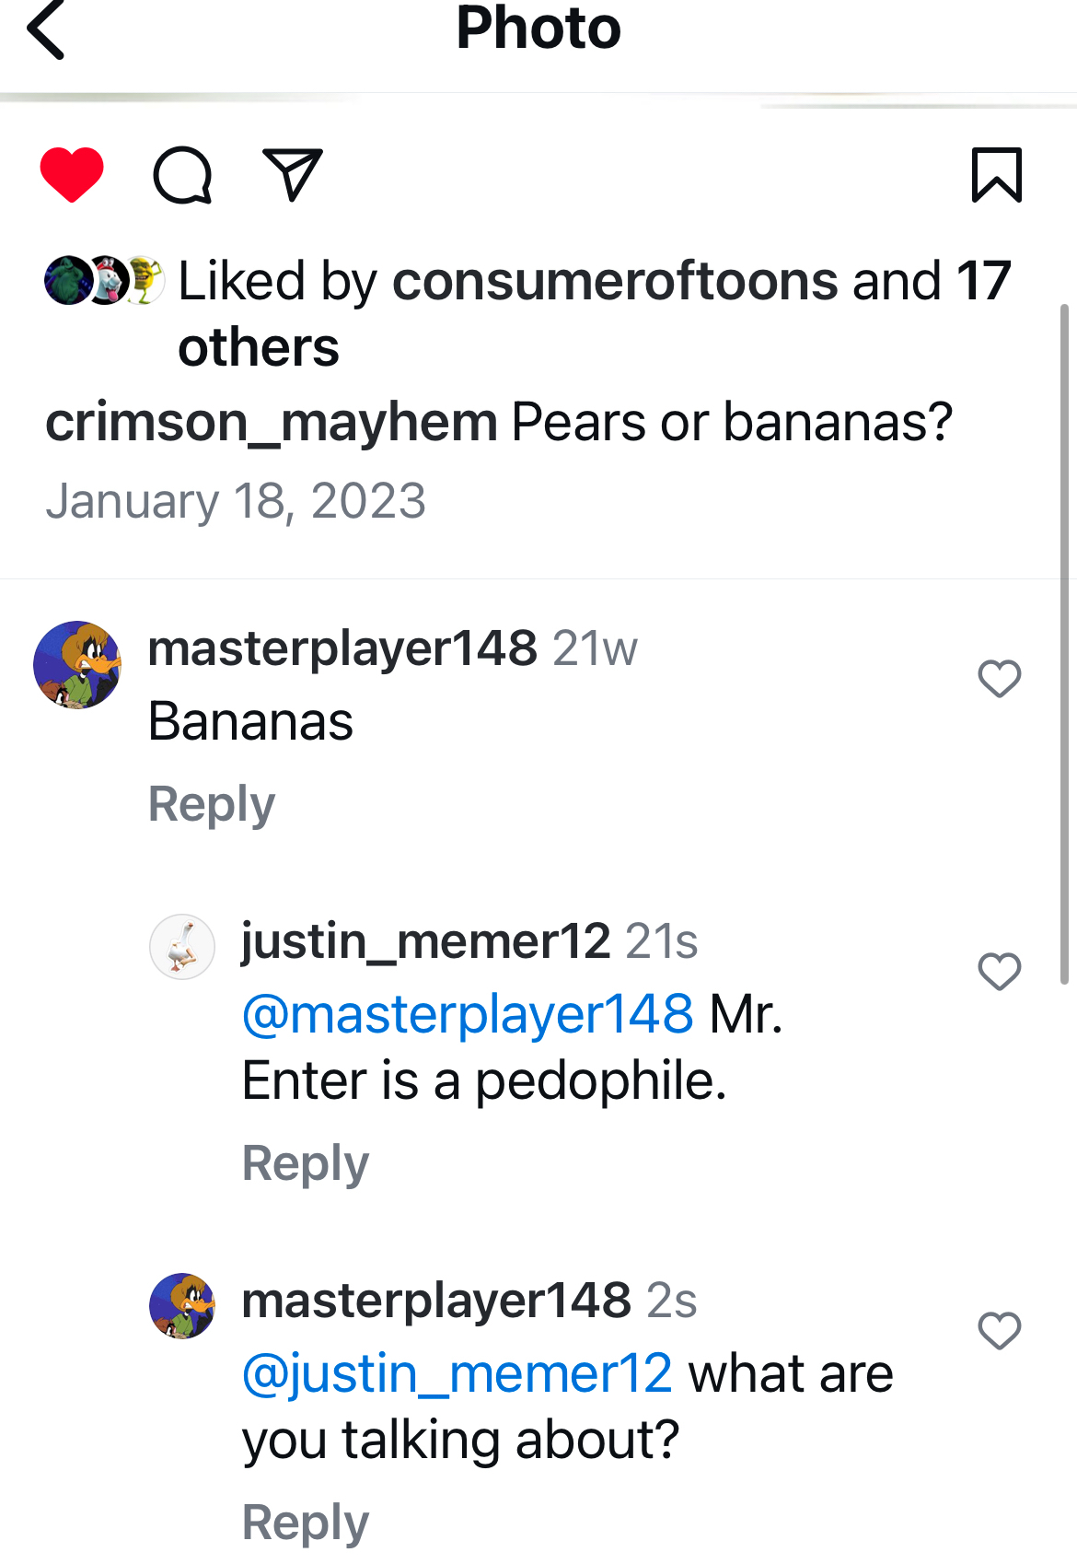Save post with bookmark icon
Image resolution: width=1077 pixels, height=1564 pixels.
(997, 174)
